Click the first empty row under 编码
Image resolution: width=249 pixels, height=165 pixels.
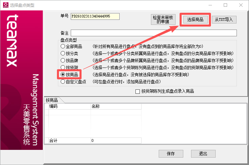69,112
